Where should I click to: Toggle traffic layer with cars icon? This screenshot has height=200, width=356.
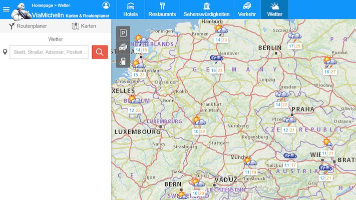tap(123, 47)
